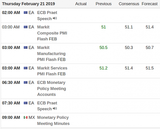
Task: Open Markit Manufacturing PMI Flash FEB link
Action: point(51,54)
